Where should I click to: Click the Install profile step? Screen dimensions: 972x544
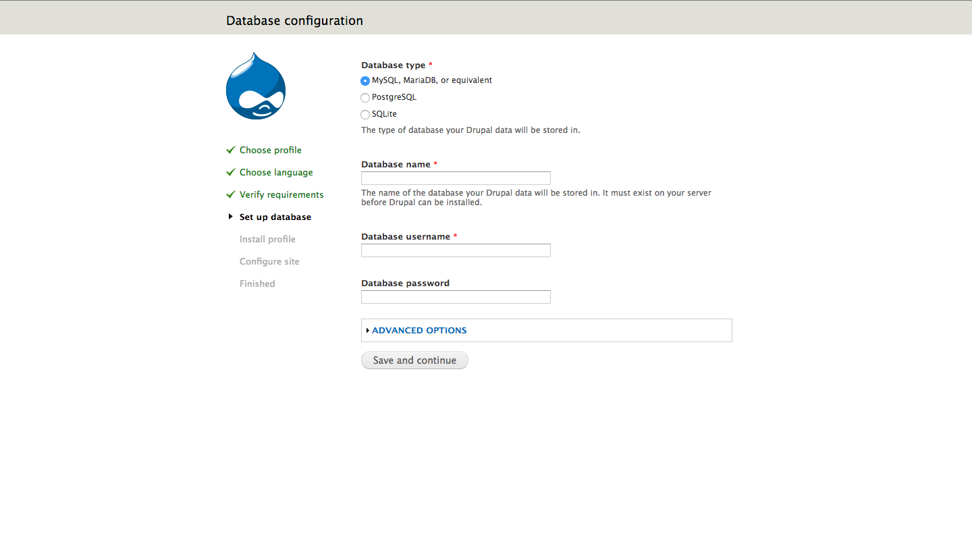pyautogui.click(x=267, y=239)
